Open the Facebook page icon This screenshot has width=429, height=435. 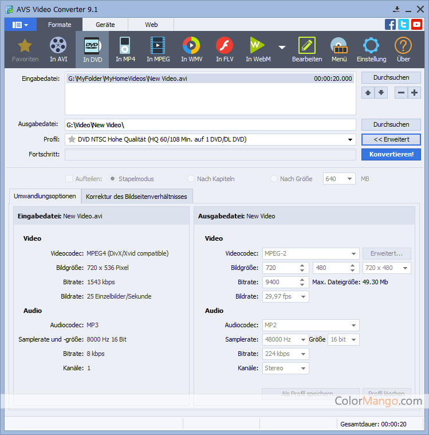click(390, 25)
